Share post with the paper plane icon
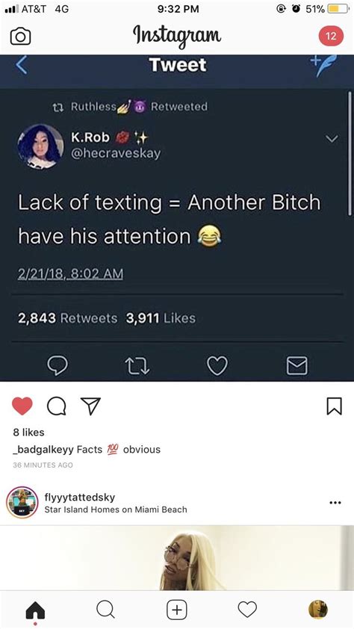The width and height of the screenshot is (354, 629). click(90, 406)
